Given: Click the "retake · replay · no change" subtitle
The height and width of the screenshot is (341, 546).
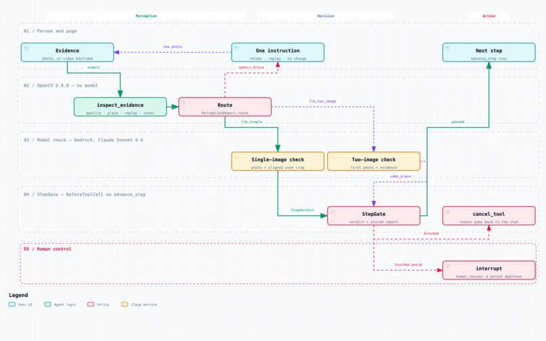Looking at the screenshot, I should point(278,59).
